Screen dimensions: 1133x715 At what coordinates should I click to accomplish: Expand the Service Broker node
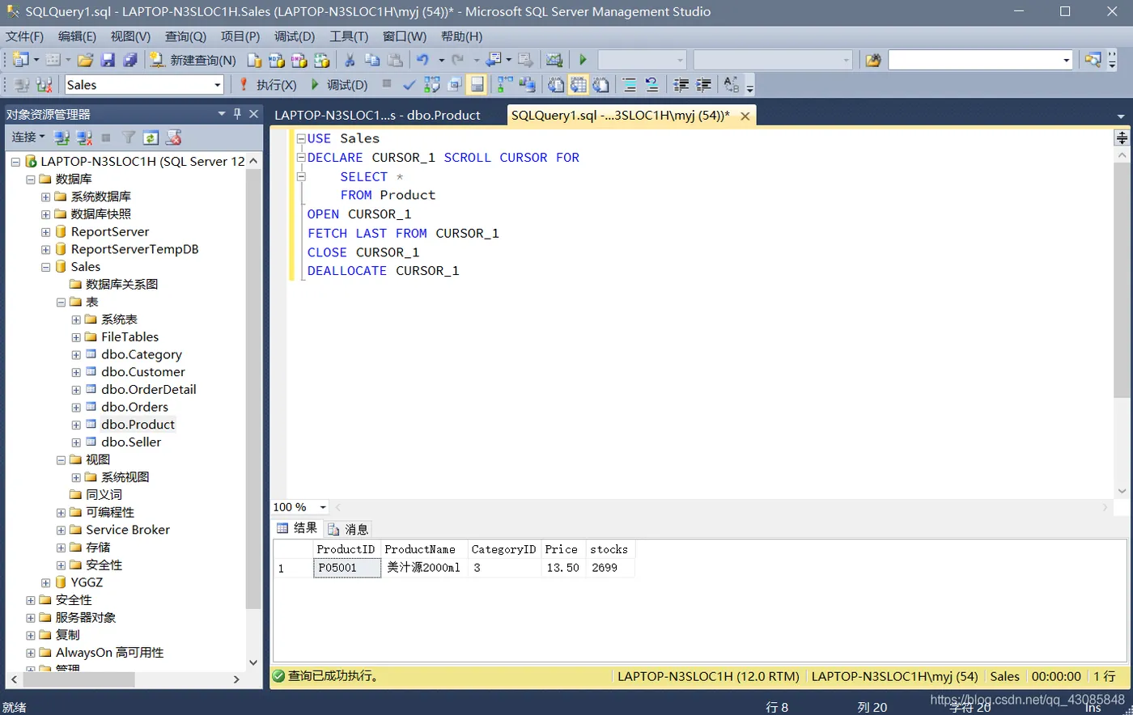(61, 530)
